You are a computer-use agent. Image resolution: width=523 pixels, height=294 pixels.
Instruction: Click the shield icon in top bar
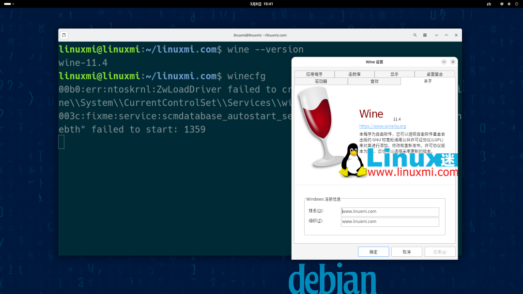click(501, 3)
